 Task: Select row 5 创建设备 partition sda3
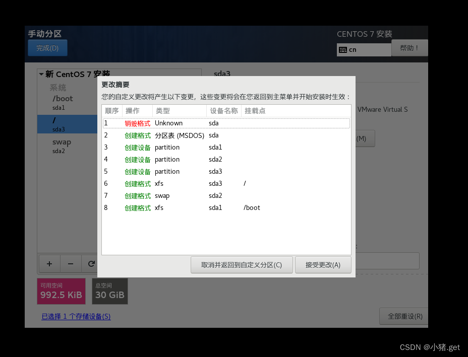click(226, 171)
